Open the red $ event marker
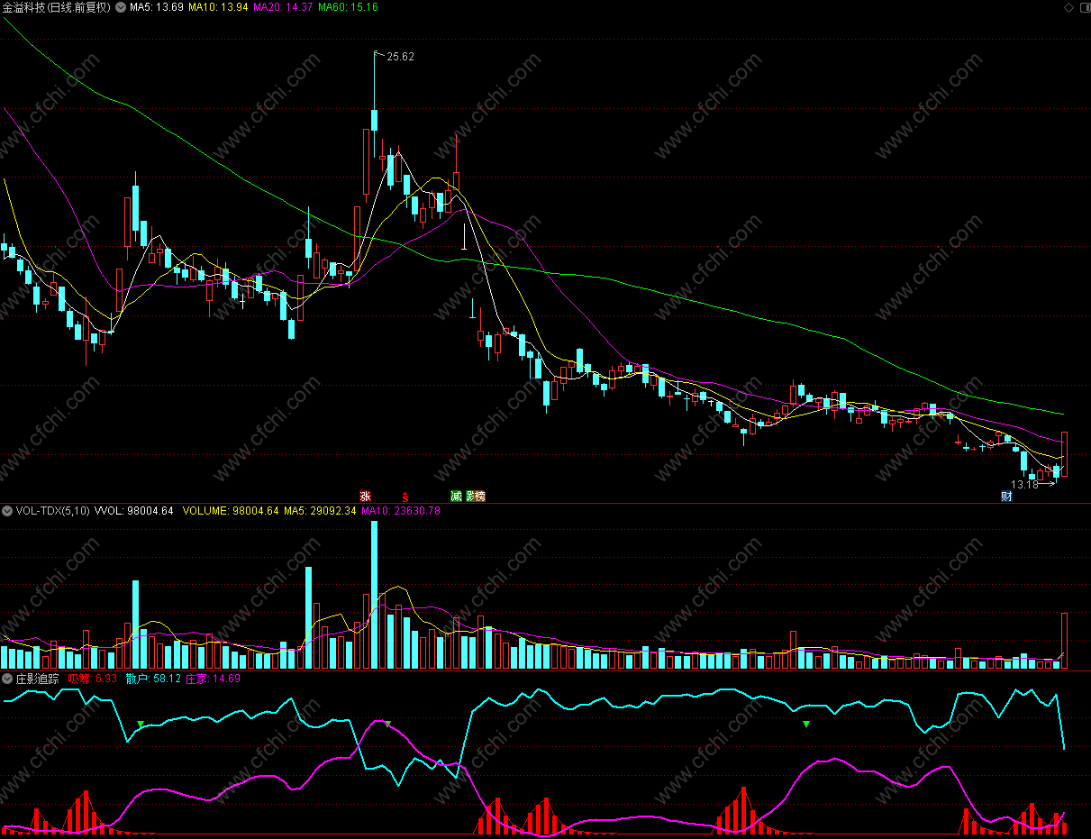The height and width of the screenshot is (839, 1091). [x=405, y=497]
